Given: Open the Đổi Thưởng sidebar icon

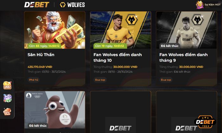Looking at the screenshot, I should tap(8, 98).
